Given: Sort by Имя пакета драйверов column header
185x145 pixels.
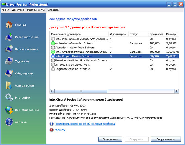Looking at the screenshot, I should click(79, 34).
